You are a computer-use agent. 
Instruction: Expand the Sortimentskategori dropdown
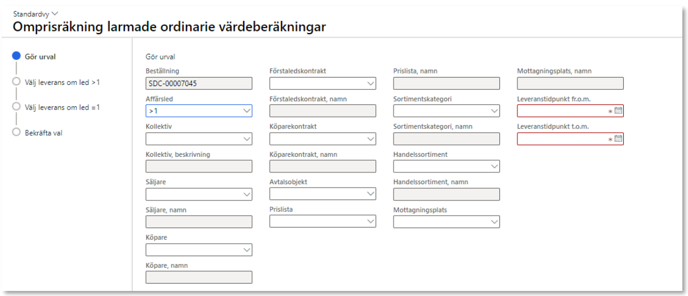(494, 111)
